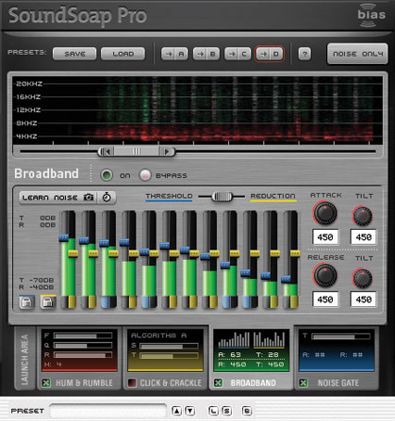Click the last band's yellow reduction handle
Viewport: 395px width, 421px height.
coord(295,253)
